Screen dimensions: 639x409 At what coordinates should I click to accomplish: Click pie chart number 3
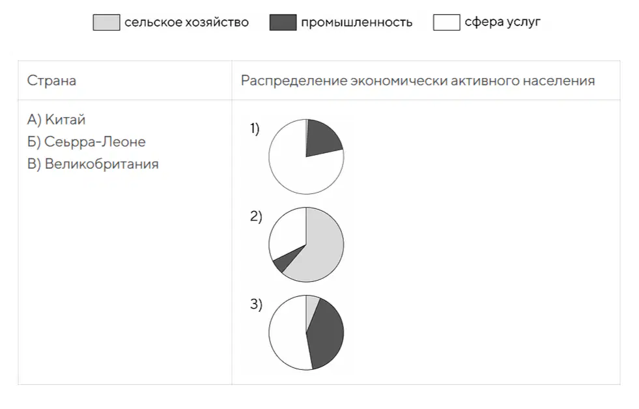tap(306, 333)
